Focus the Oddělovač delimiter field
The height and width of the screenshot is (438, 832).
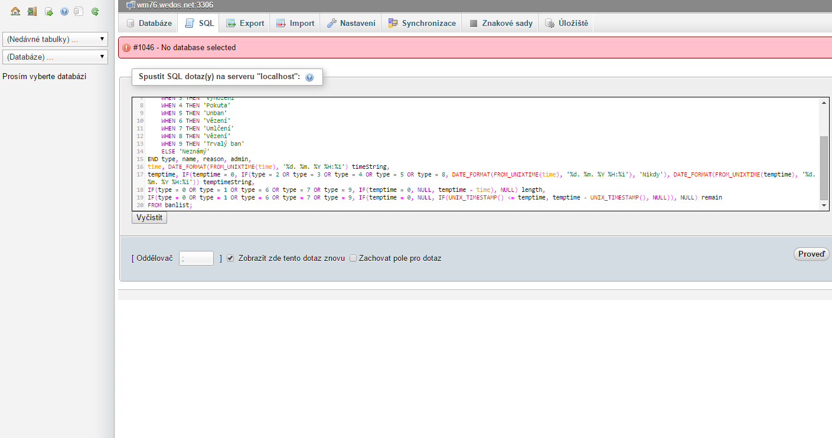click(196, 258)
